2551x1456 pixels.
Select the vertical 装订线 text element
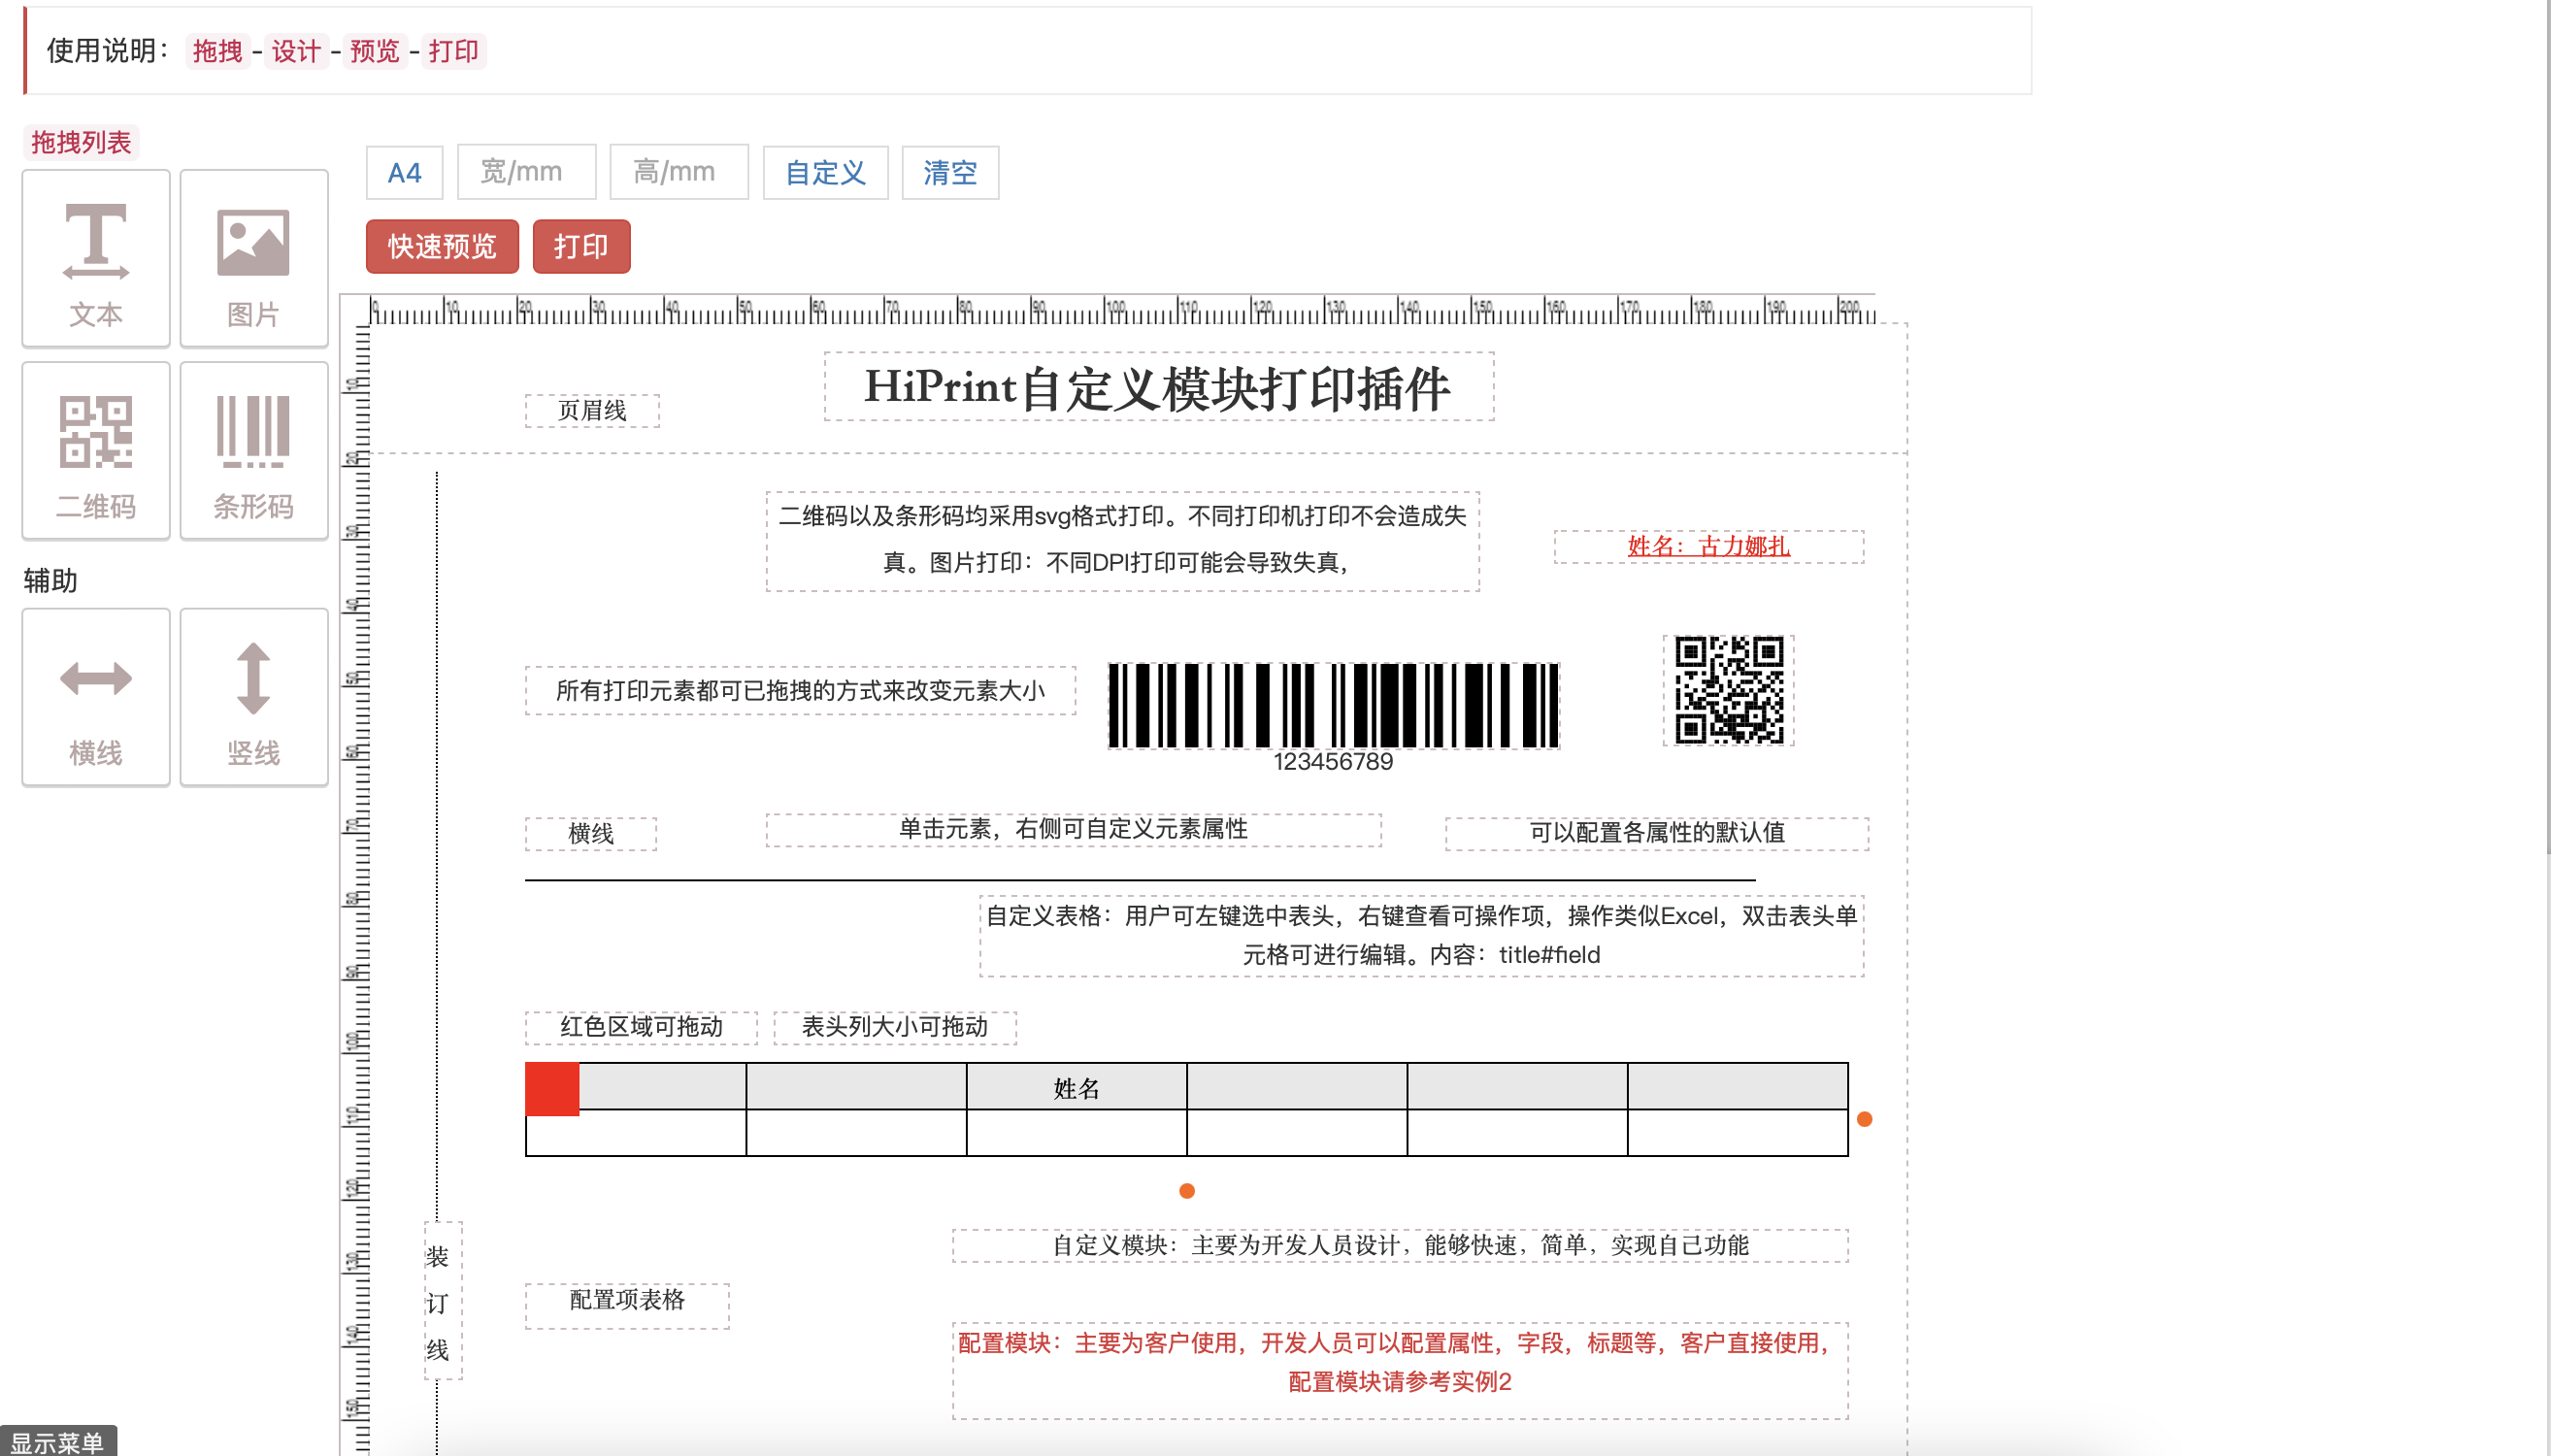tap(442, 1302)
